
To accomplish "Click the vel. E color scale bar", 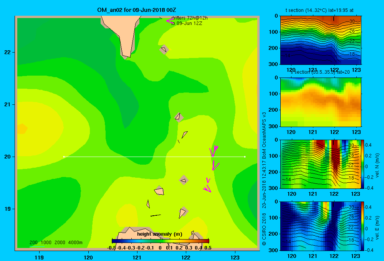I will pyautogui.click(x=362, y=226).
